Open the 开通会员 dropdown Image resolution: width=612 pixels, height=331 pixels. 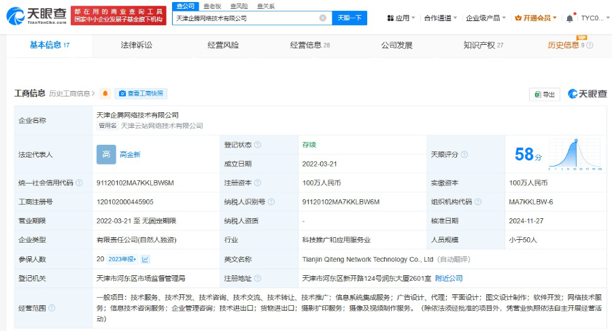click(536, 18)
